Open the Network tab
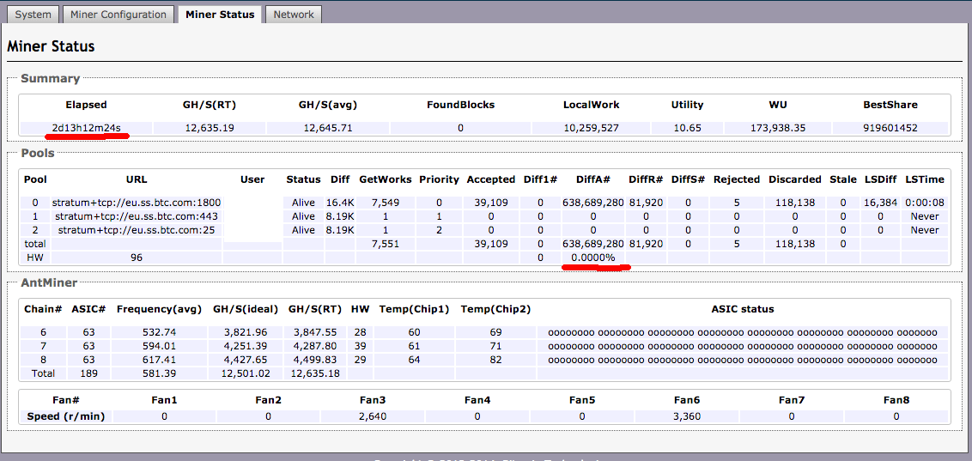The image size is (972, 461). [294, 14]
